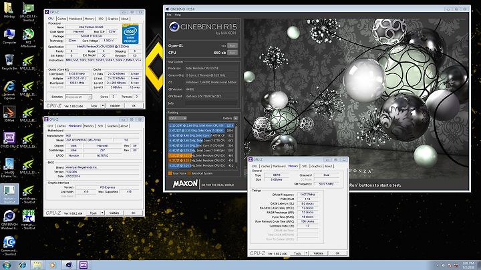Open the CPU ranking dropdown in Cinebench
The height and width of the screenshot is (270, 481).
pos(177,118)
